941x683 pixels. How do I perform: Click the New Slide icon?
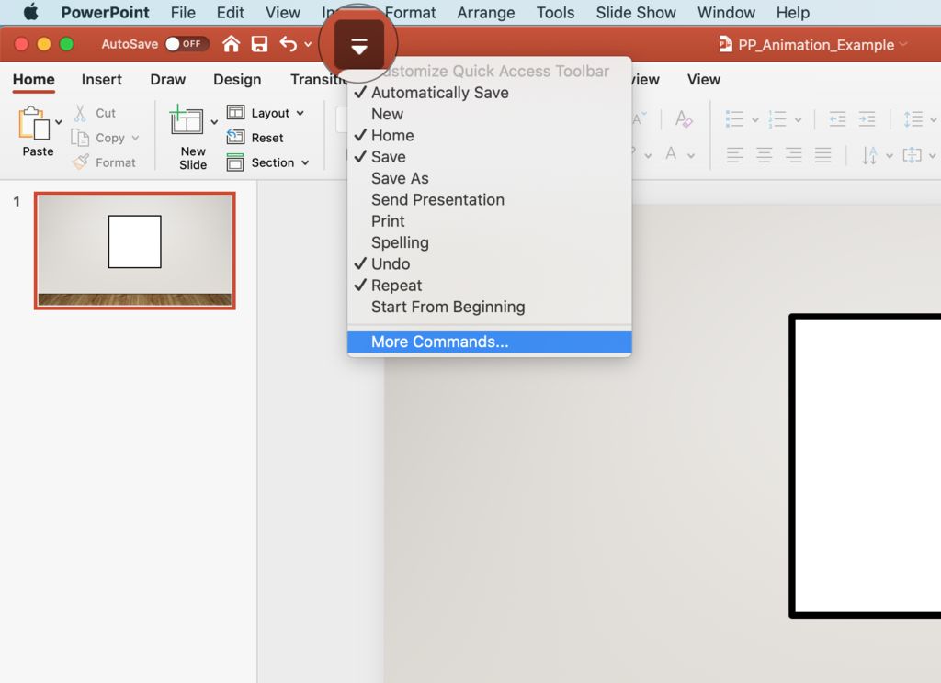(187, 119)
